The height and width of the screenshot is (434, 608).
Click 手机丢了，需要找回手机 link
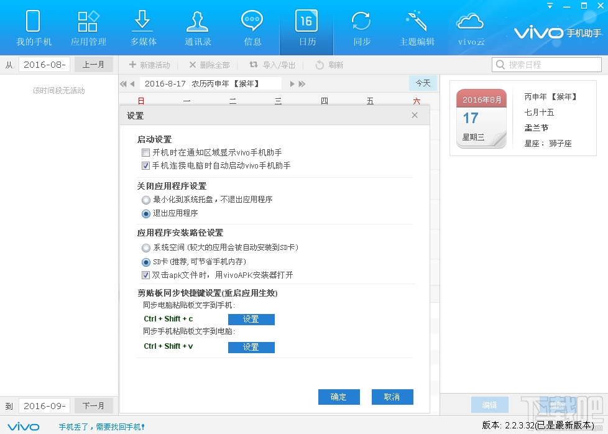click(101, 427)
